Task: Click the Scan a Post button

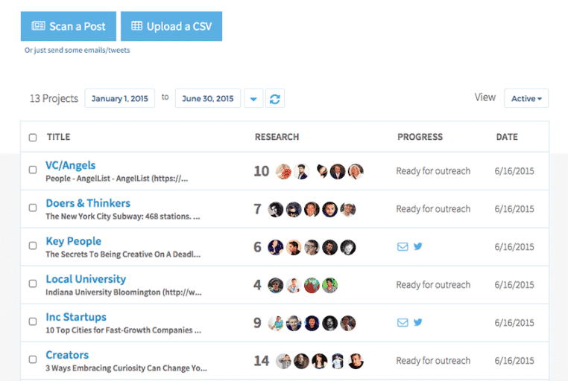Action: [x=68, y=27]
